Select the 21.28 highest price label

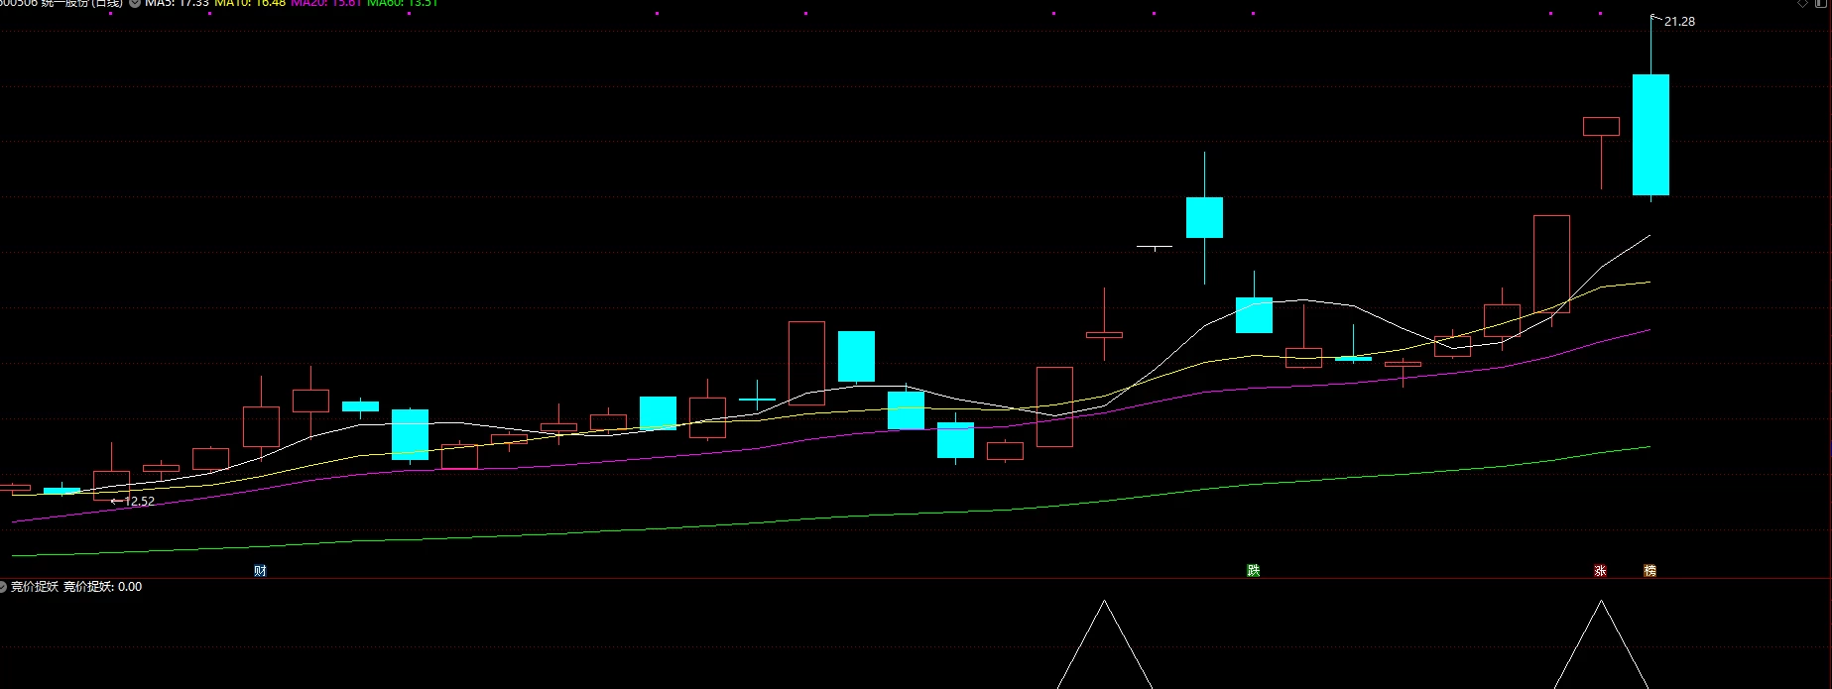click(x=1679, y=21)
